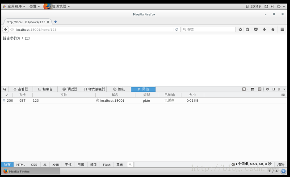This screenshot has width=290, height=177.
Task: Expand responsive design dropdown arrow
Action: click(247, 89)
